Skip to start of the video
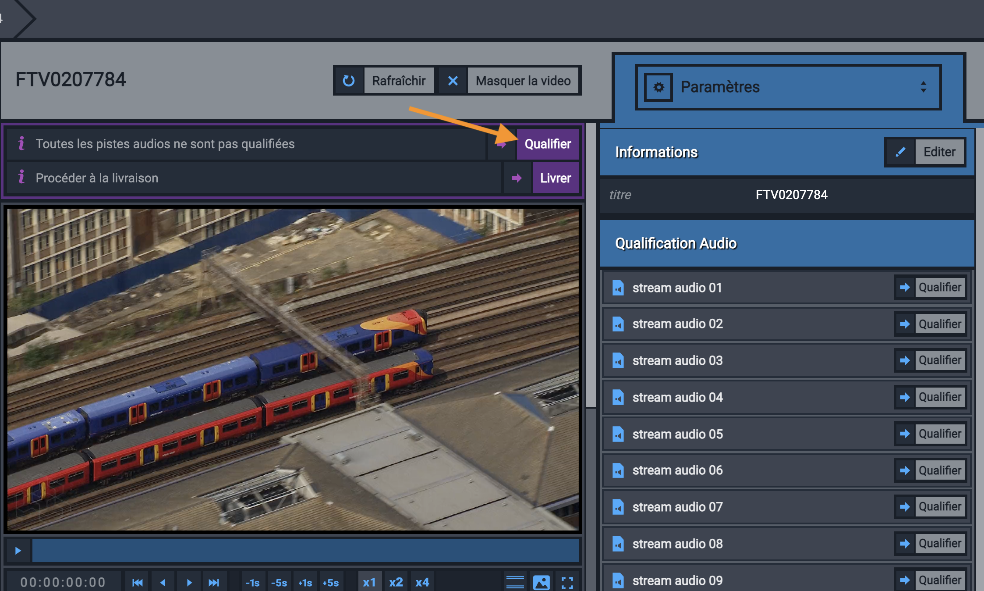The height and width of the screenshot is (591, 984). point(138,582)
